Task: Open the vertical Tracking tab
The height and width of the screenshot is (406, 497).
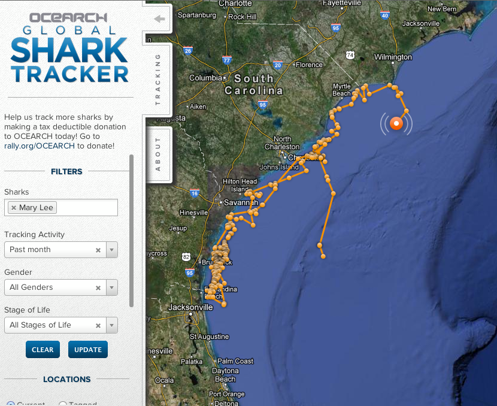Action: coord(158,79)
